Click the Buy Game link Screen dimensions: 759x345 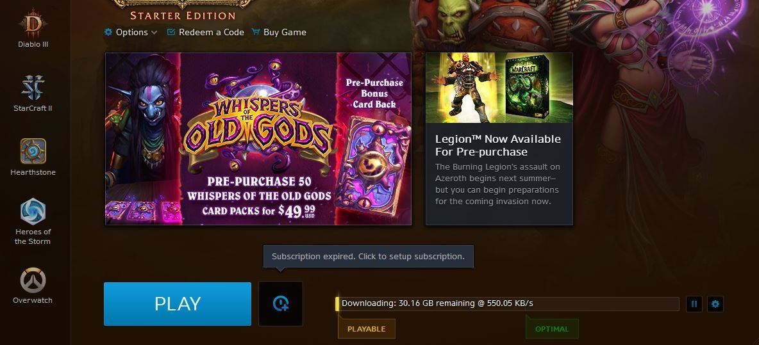[279, 32]
